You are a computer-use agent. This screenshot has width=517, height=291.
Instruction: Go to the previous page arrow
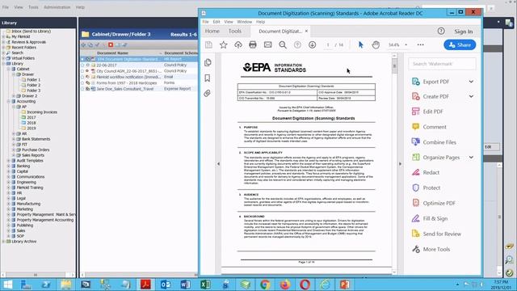tap(297, 44)
